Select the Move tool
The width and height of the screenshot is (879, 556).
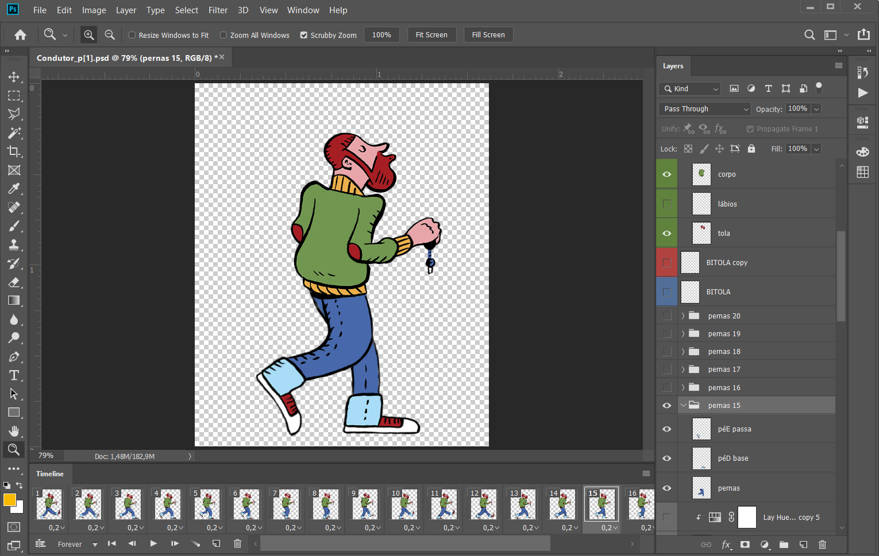(x=14, y=77)
